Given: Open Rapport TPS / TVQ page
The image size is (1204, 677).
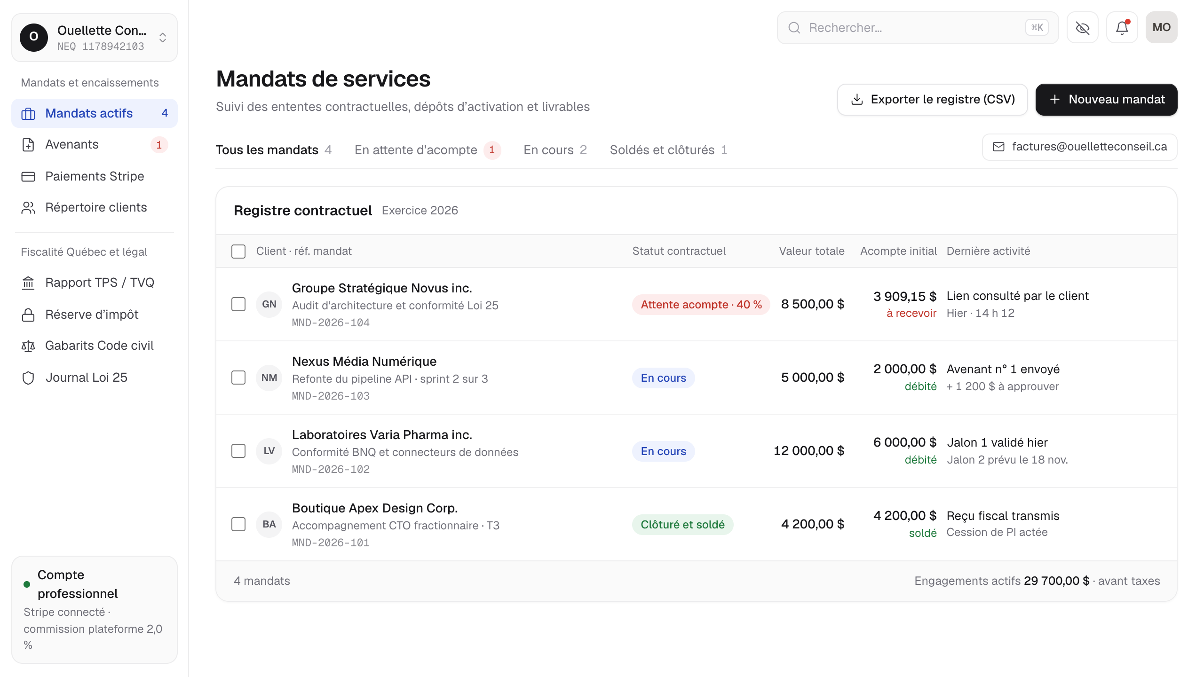Looking at the screenshot, I should click(95, 283).
